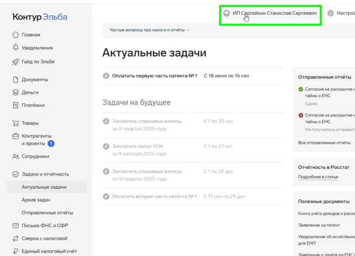Screen dimensions: 355x256
Task: Open Архив задач submenu item
Action: 36,200
